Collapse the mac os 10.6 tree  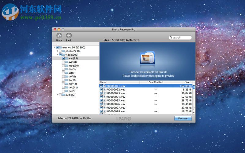[x=55, y=47]
